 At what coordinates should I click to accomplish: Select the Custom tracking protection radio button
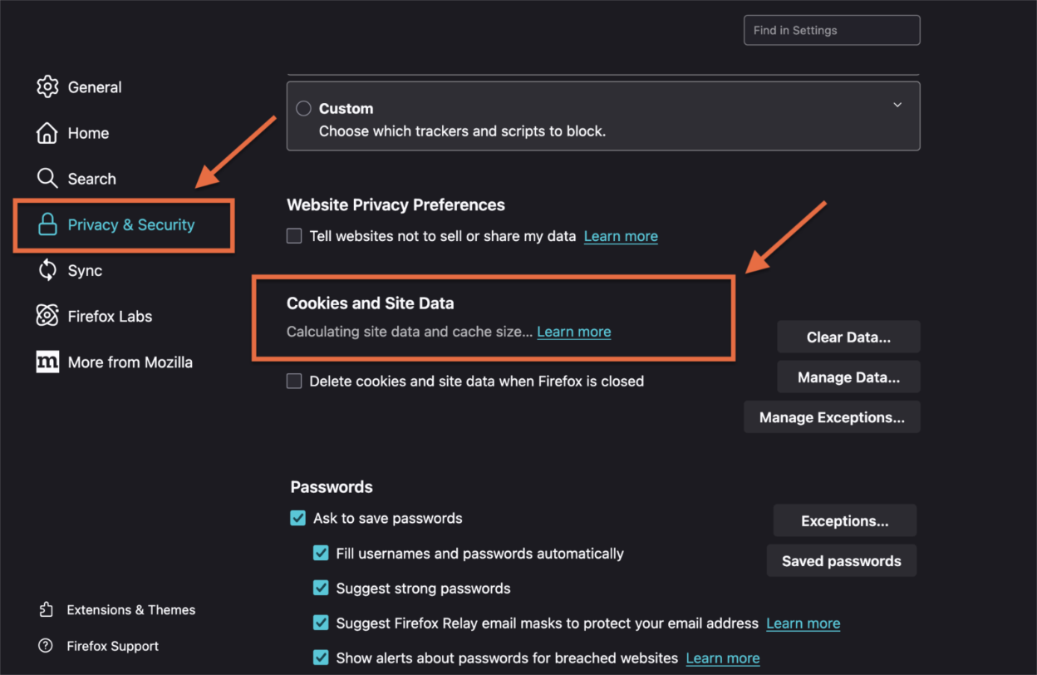[303, 108]
